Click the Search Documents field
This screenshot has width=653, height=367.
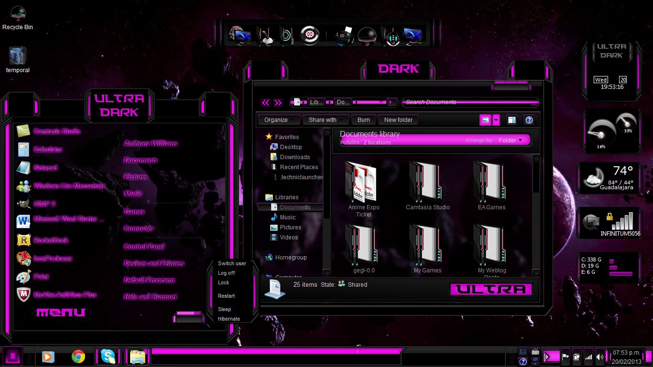pyautogui.click(x=470, y=102)
